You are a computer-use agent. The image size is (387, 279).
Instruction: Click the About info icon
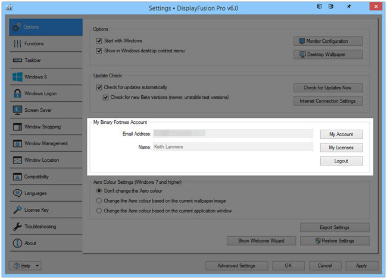point(17,243)
